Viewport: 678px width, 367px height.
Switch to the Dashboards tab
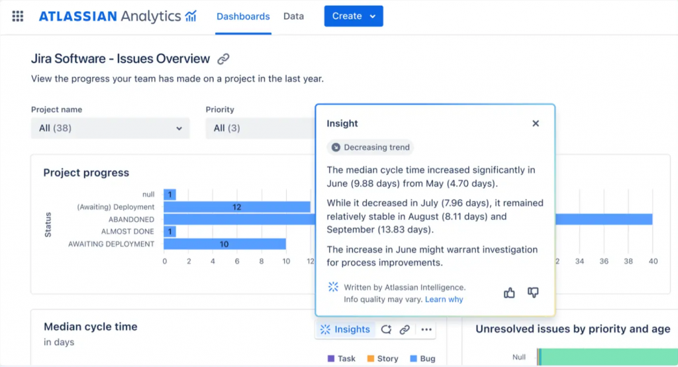[x=243, y=17]
